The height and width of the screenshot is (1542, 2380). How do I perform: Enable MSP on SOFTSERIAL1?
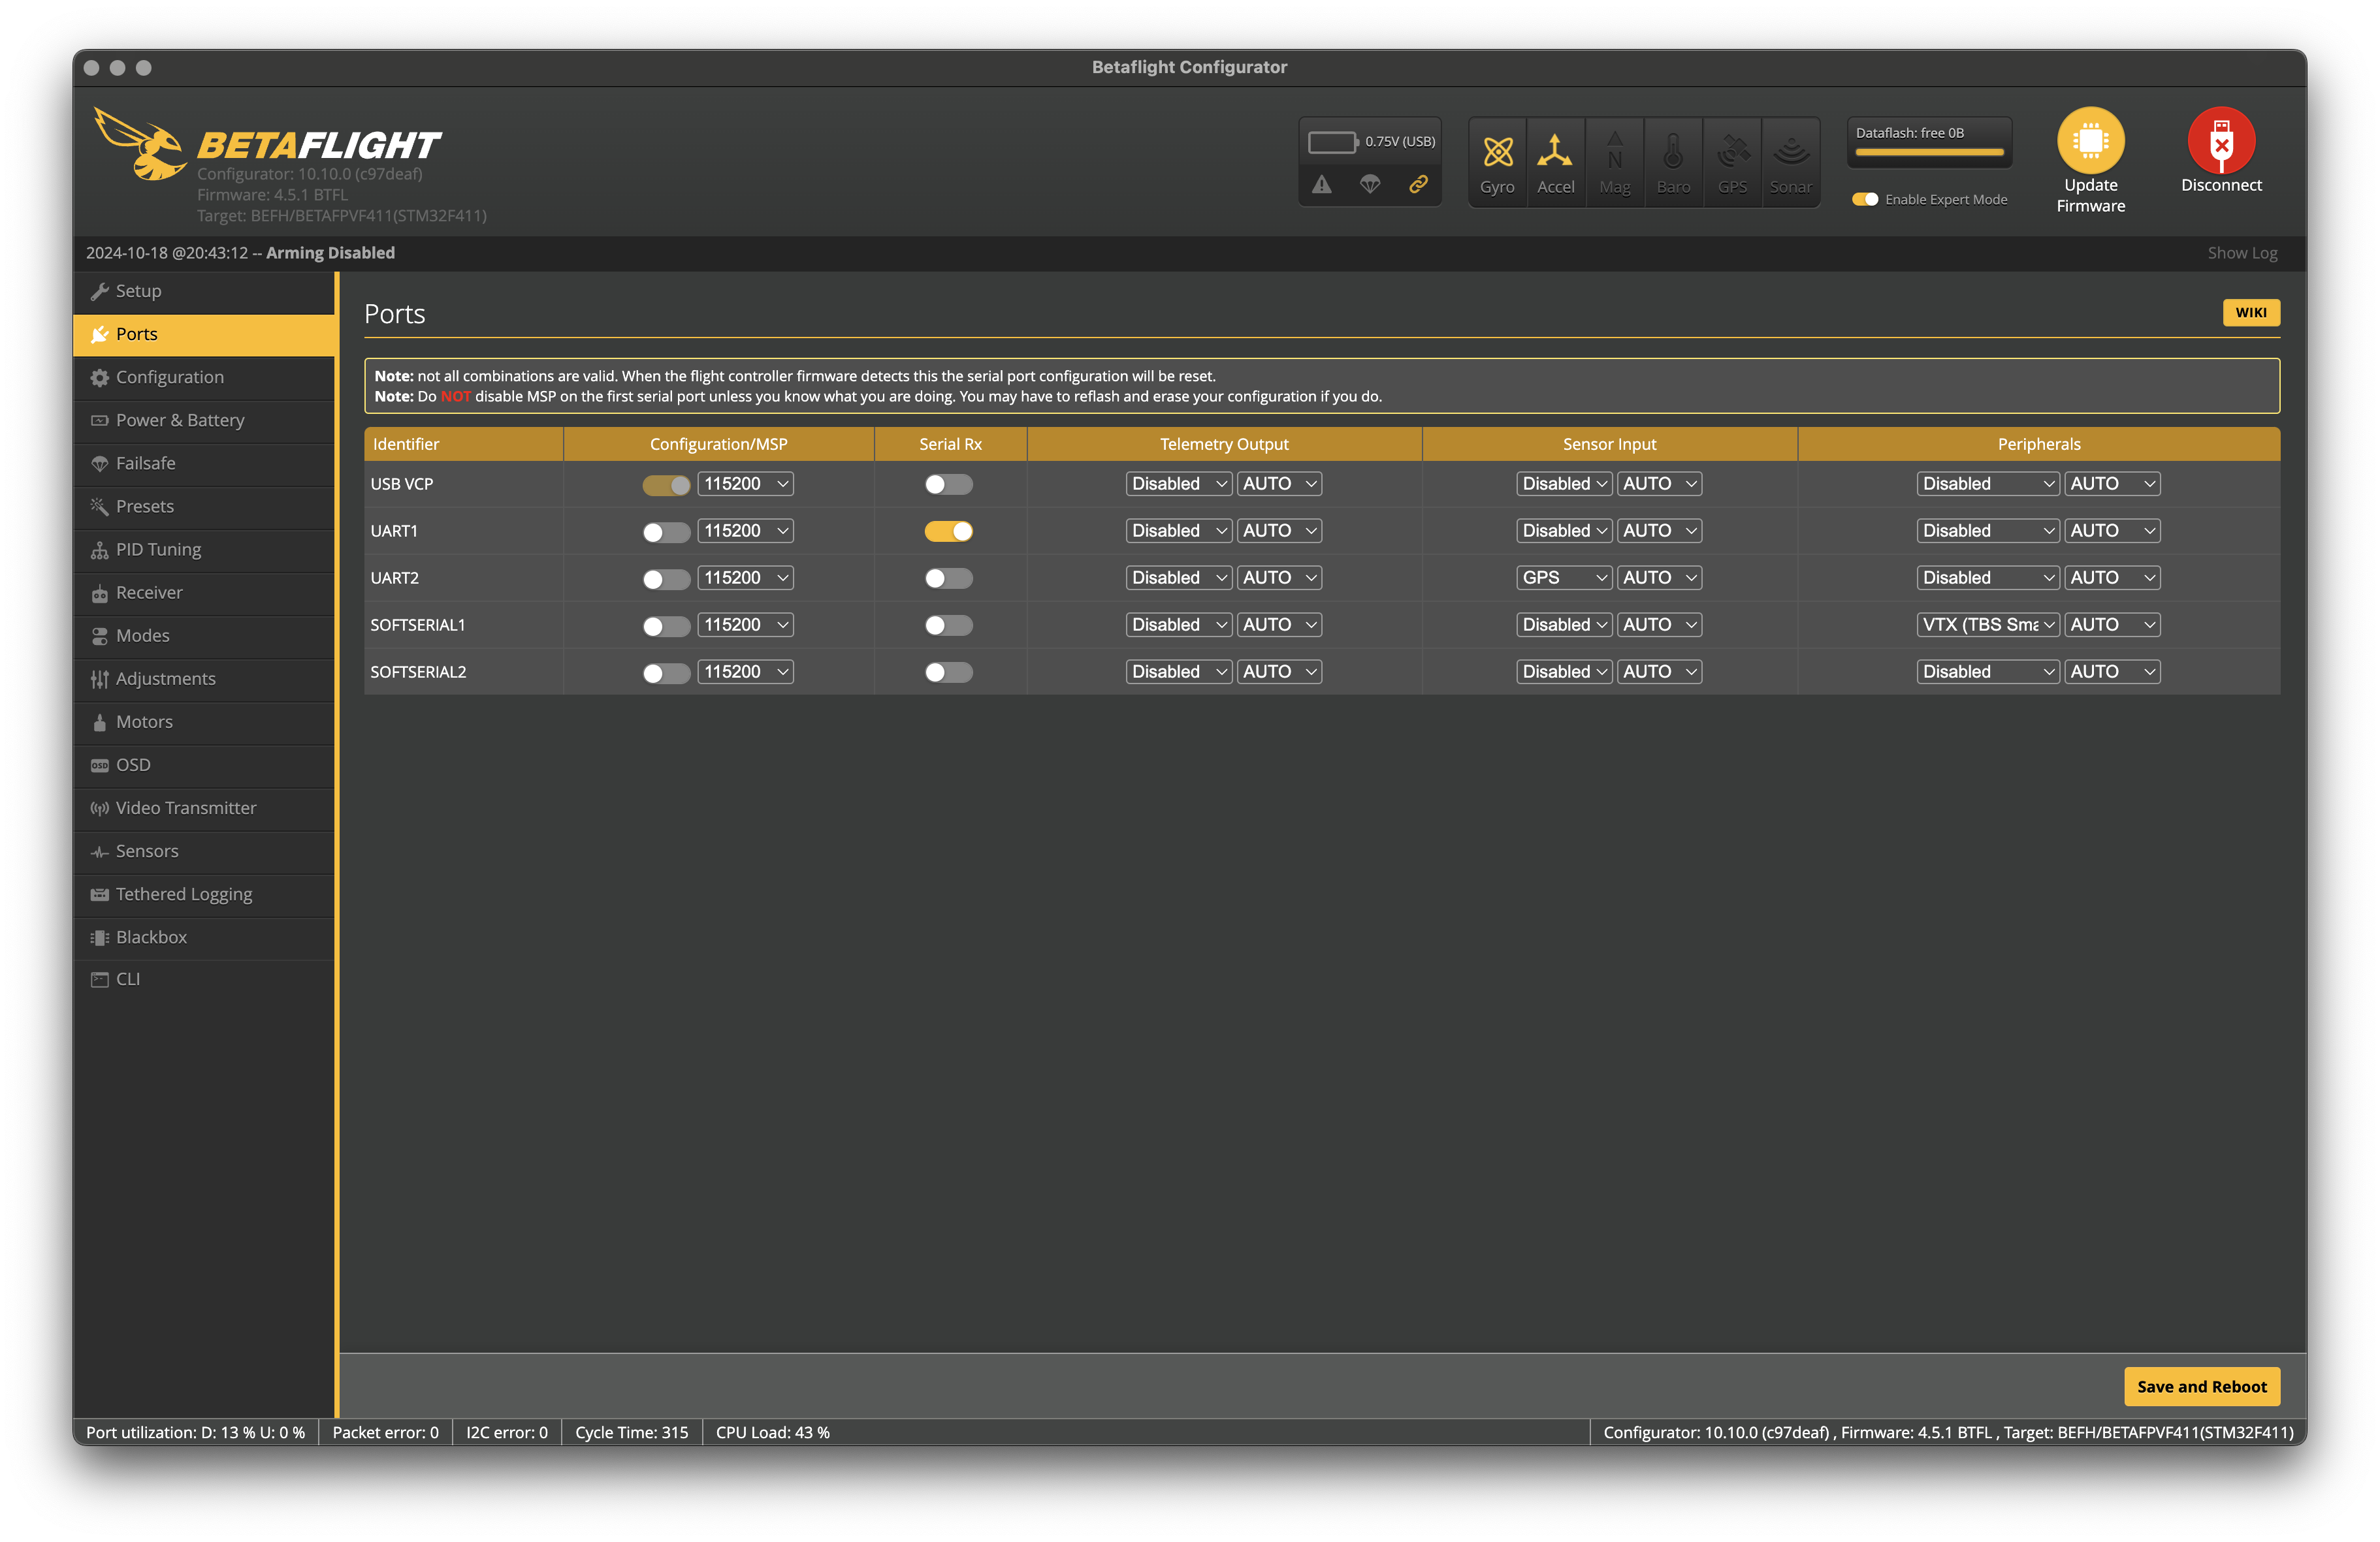pos(666,625)
